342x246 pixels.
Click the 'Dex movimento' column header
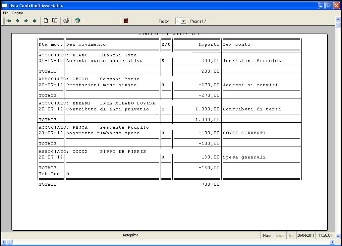(86, 44)
